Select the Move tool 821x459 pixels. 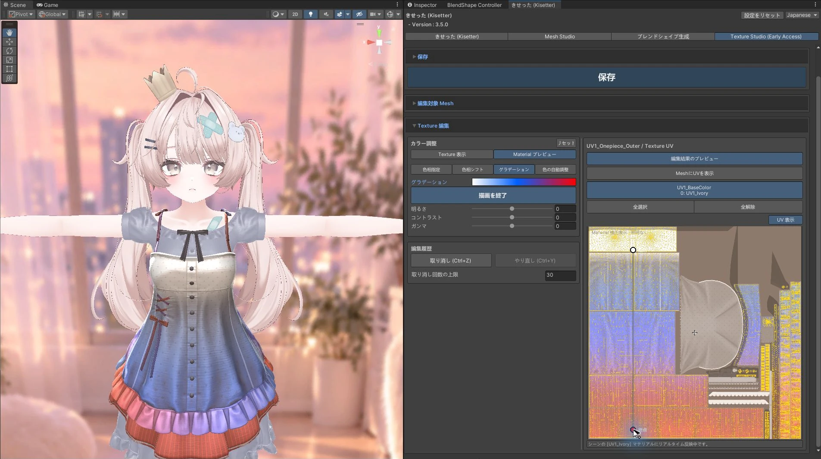[x=9, y=42]
